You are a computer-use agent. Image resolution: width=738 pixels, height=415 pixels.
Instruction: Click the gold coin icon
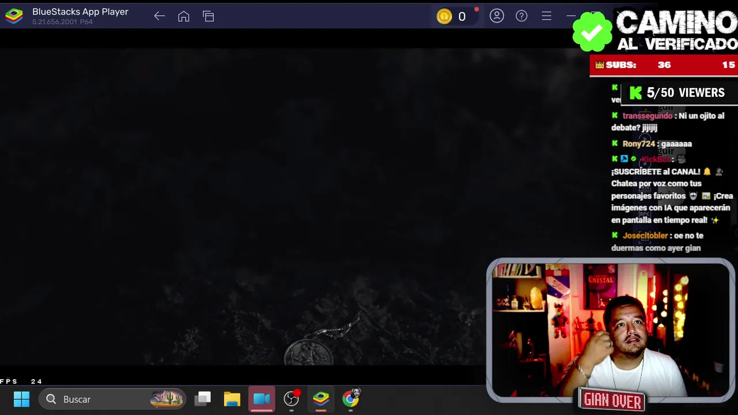[444, 17]
